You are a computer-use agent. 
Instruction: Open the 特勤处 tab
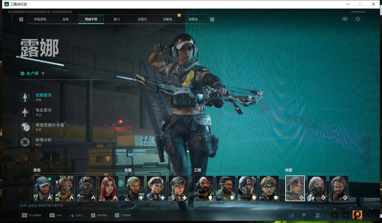click(168, 19)
